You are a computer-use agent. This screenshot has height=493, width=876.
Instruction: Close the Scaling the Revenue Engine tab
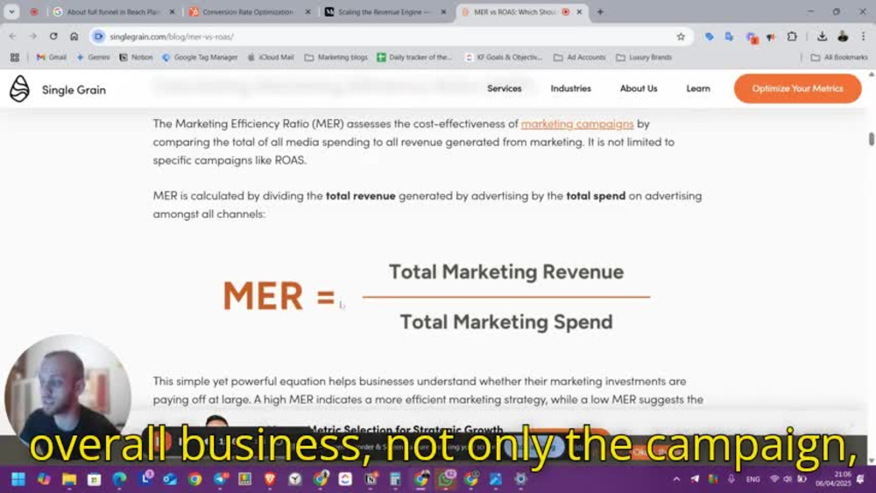pos(443,11)
